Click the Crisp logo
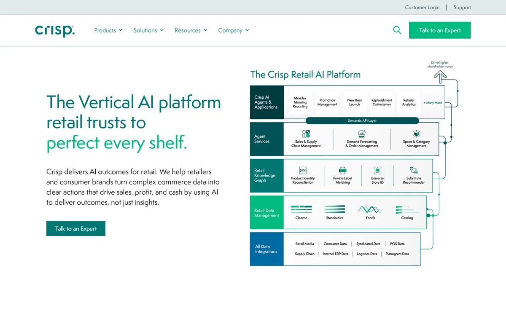The image size is (506, 316). pos(55,30)
